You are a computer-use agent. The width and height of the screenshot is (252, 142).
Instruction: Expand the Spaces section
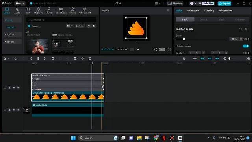[13, 34]
